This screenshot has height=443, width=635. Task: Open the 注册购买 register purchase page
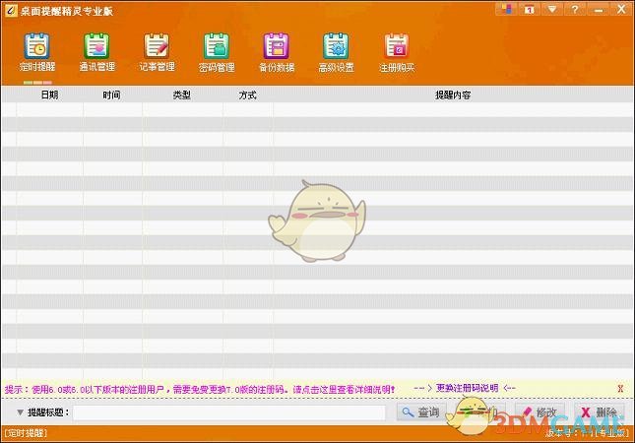click(x=397, y=52)
